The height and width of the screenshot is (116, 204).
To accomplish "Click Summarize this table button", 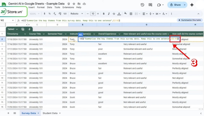I will coord(190,20).
